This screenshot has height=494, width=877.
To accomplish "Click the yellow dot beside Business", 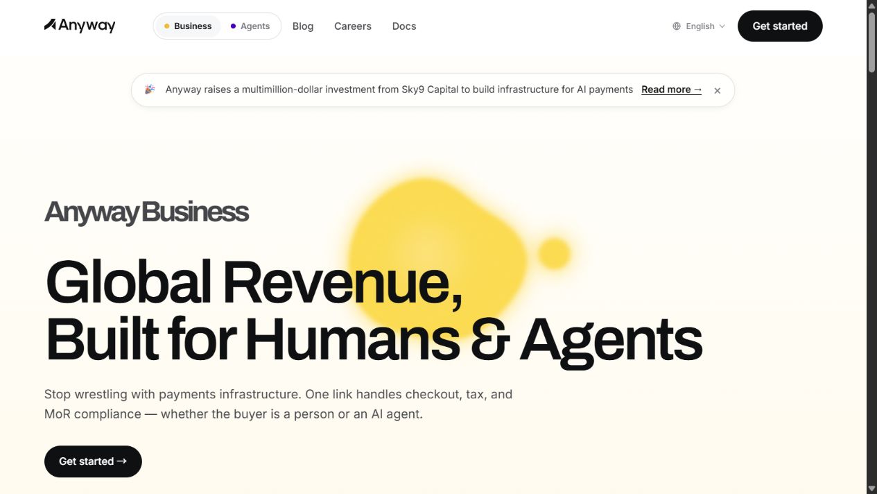I will click(166, 26).
